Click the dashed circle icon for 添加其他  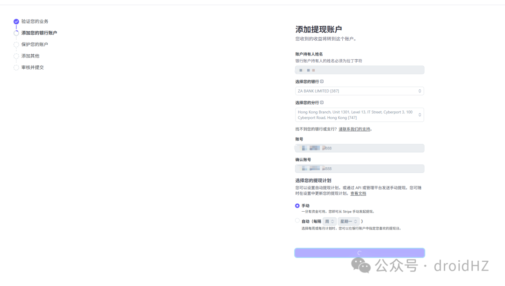click(16, 56)
